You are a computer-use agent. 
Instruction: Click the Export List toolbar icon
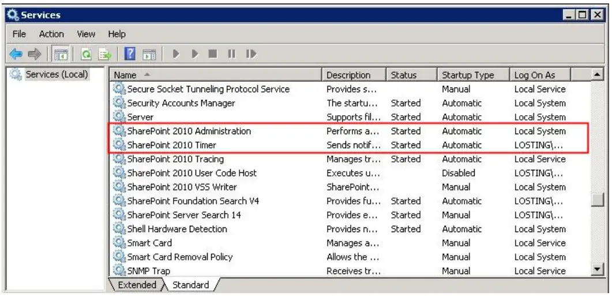[104, 54]
